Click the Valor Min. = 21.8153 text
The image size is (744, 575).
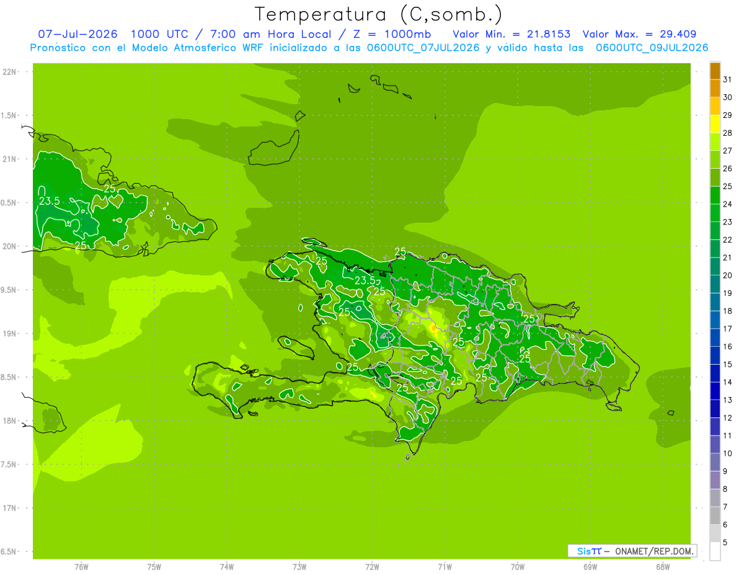[511, 34]
